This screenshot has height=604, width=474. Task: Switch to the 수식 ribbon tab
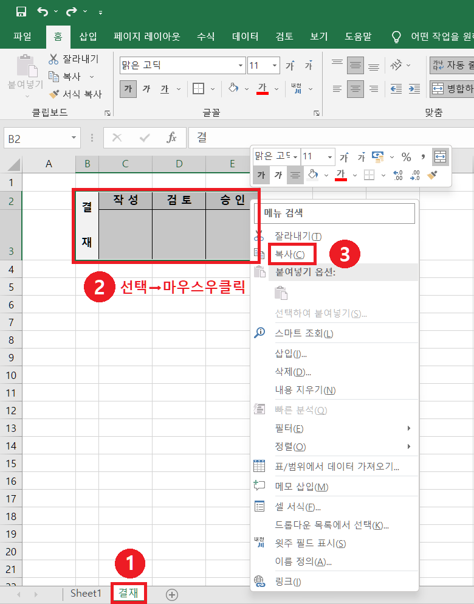pos(206,36)
